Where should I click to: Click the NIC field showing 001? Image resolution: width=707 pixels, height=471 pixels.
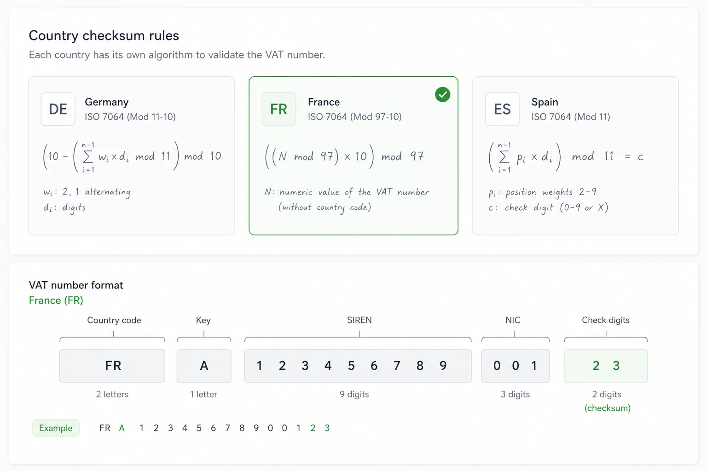point(516,366)
